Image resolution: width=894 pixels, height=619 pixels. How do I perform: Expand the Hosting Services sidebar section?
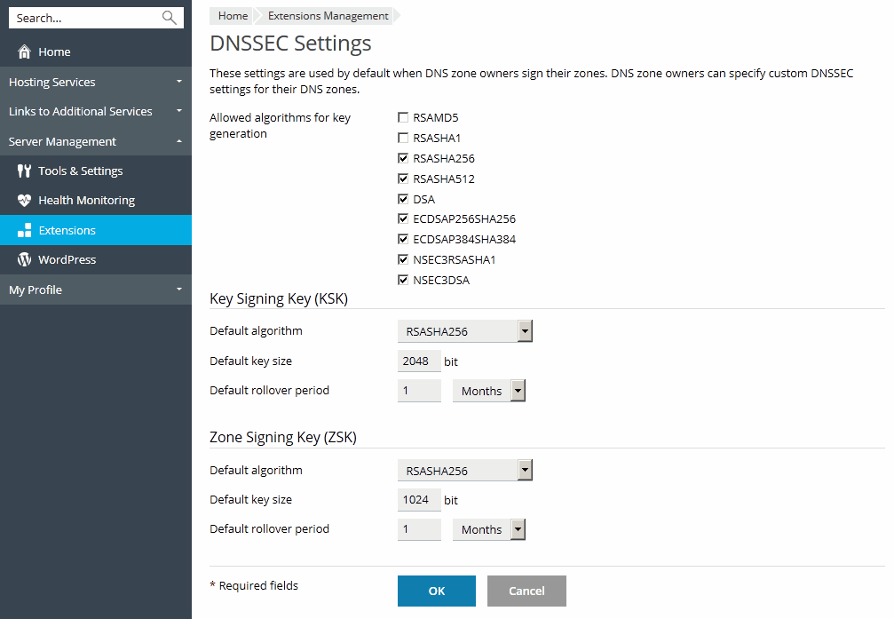point(95,83)
